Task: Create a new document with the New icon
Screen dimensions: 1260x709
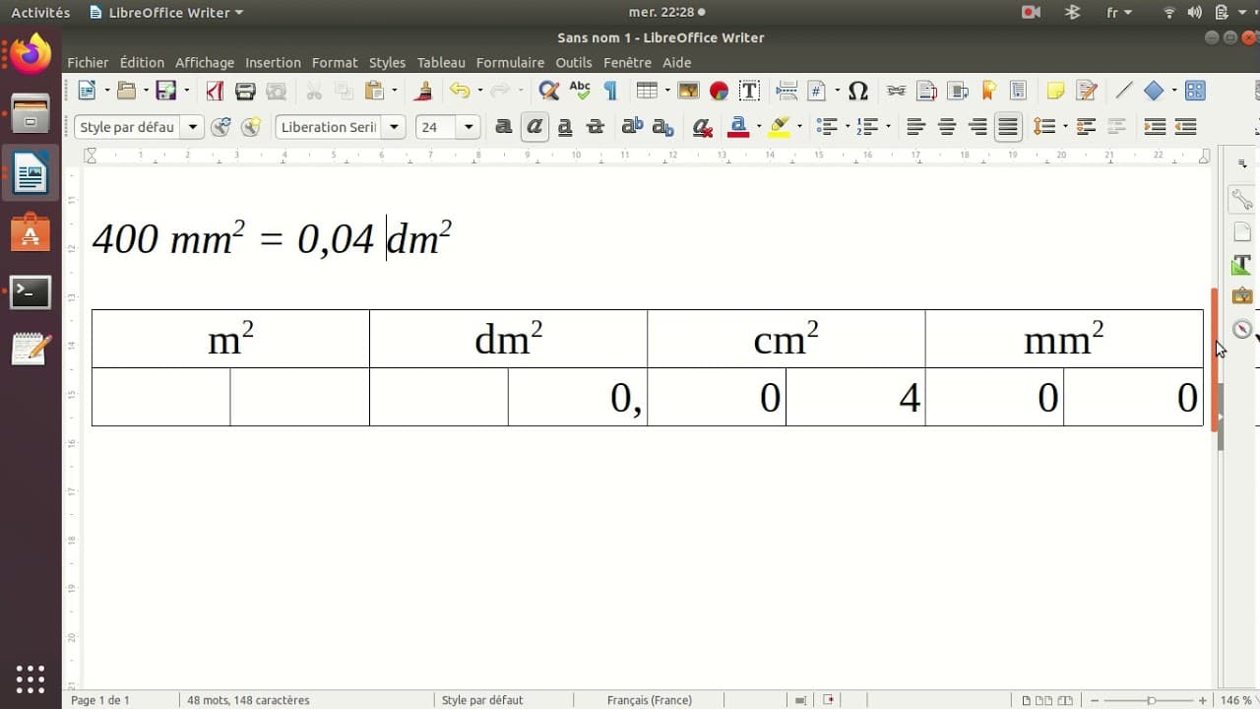Action: (x=87, y=91)
